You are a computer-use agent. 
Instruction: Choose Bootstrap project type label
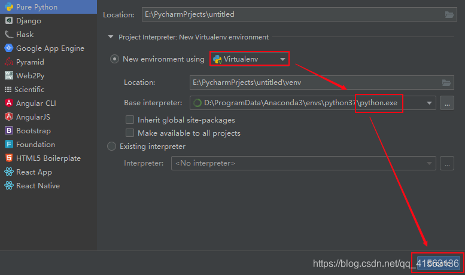(34, 131)
